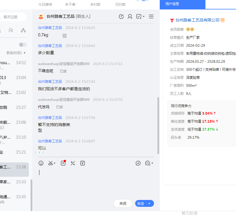The image size is (236, 216).
Task: Click the yuan payment order icon
Action: (83, 163)
